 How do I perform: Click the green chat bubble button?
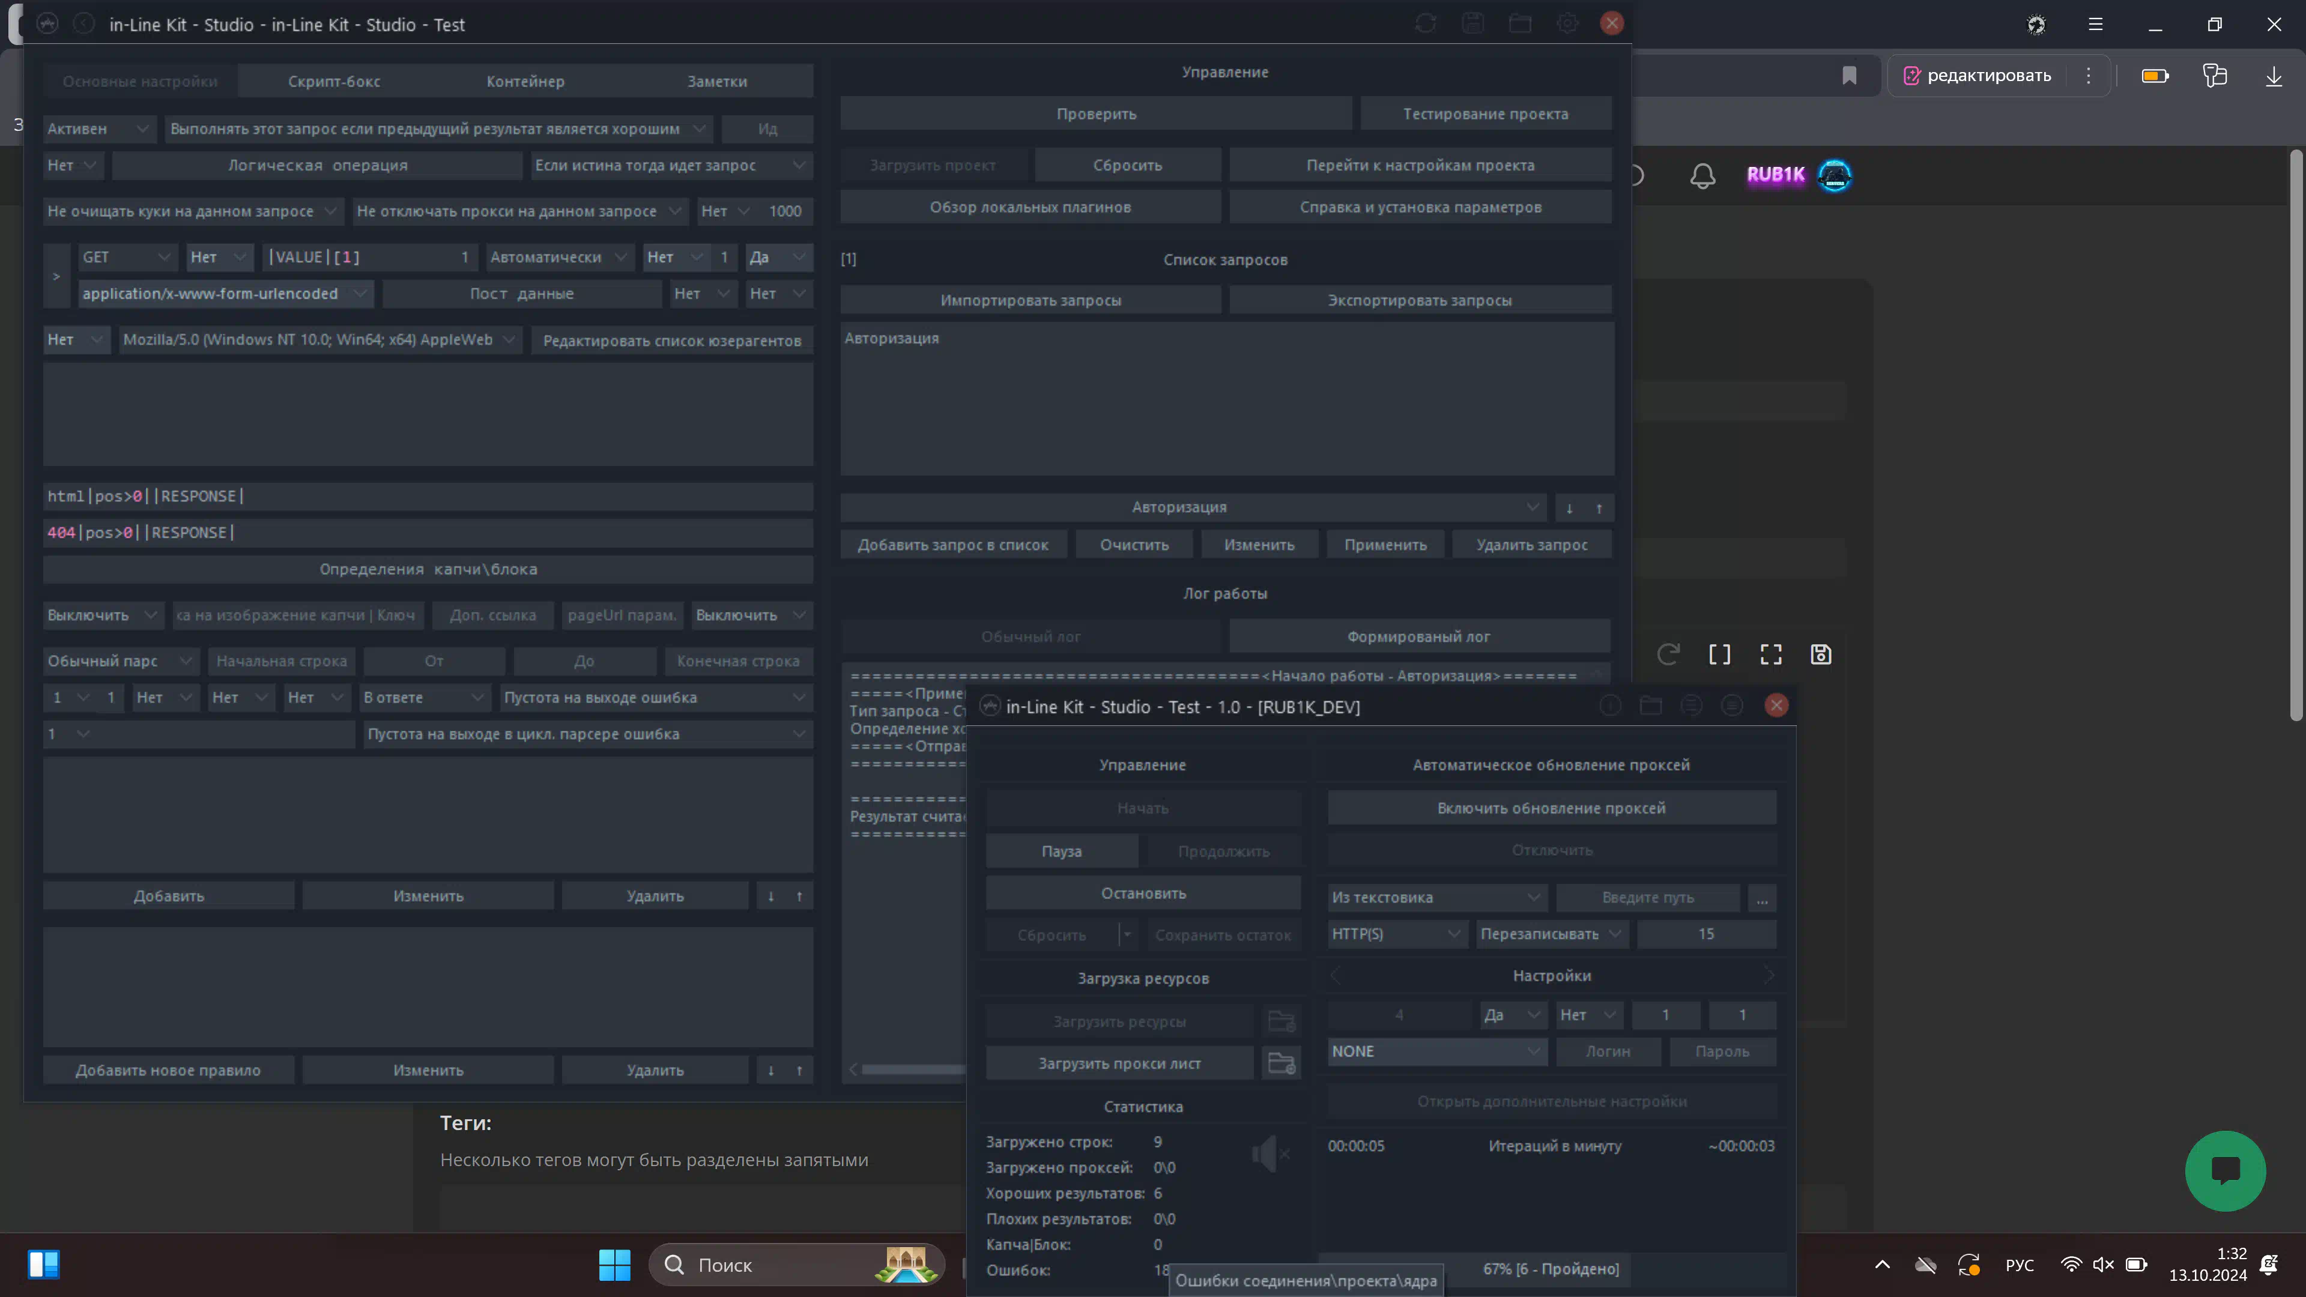coord(2226,1171)
